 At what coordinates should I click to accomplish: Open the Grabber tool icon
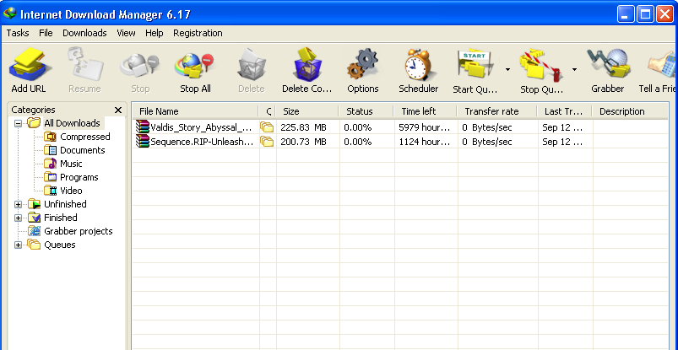pyautogui.click(x=608, y=65)
